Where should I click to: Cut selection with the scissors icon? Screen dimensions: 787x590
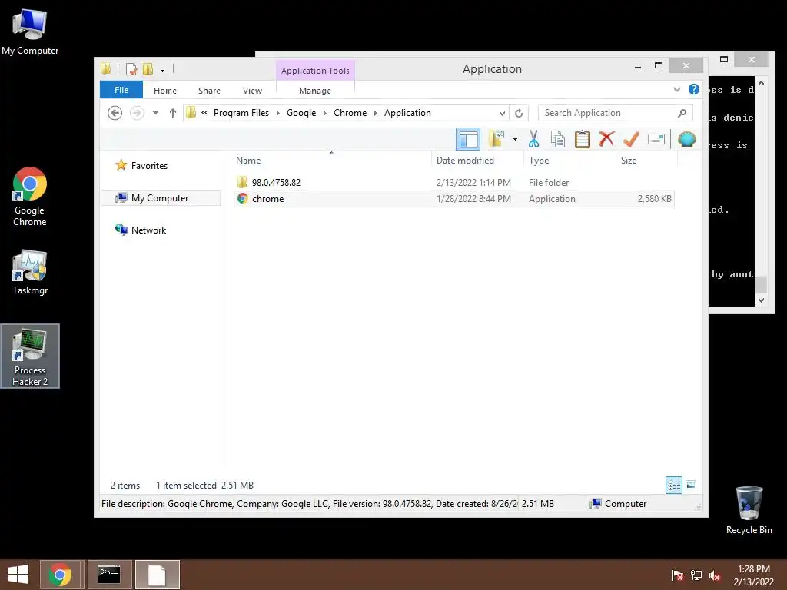pyautogui.click(x=533, y=139)
